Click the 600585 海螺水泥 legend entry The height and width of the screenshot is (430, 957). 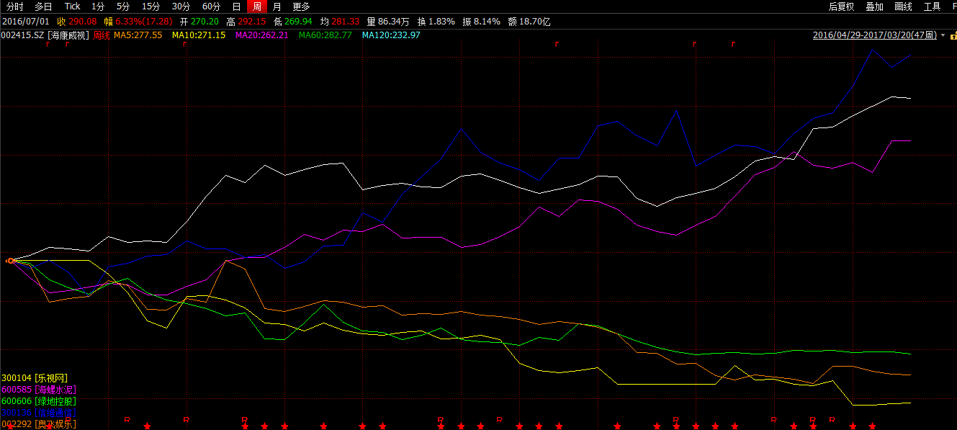point(38,390)
